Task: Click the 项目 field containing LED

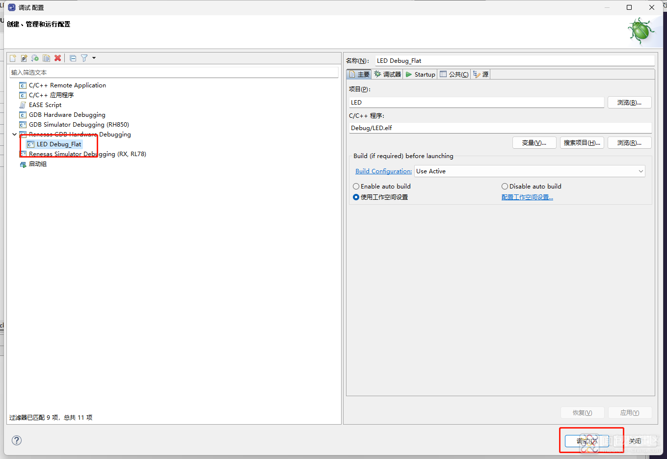Action: tap(477, 102)
